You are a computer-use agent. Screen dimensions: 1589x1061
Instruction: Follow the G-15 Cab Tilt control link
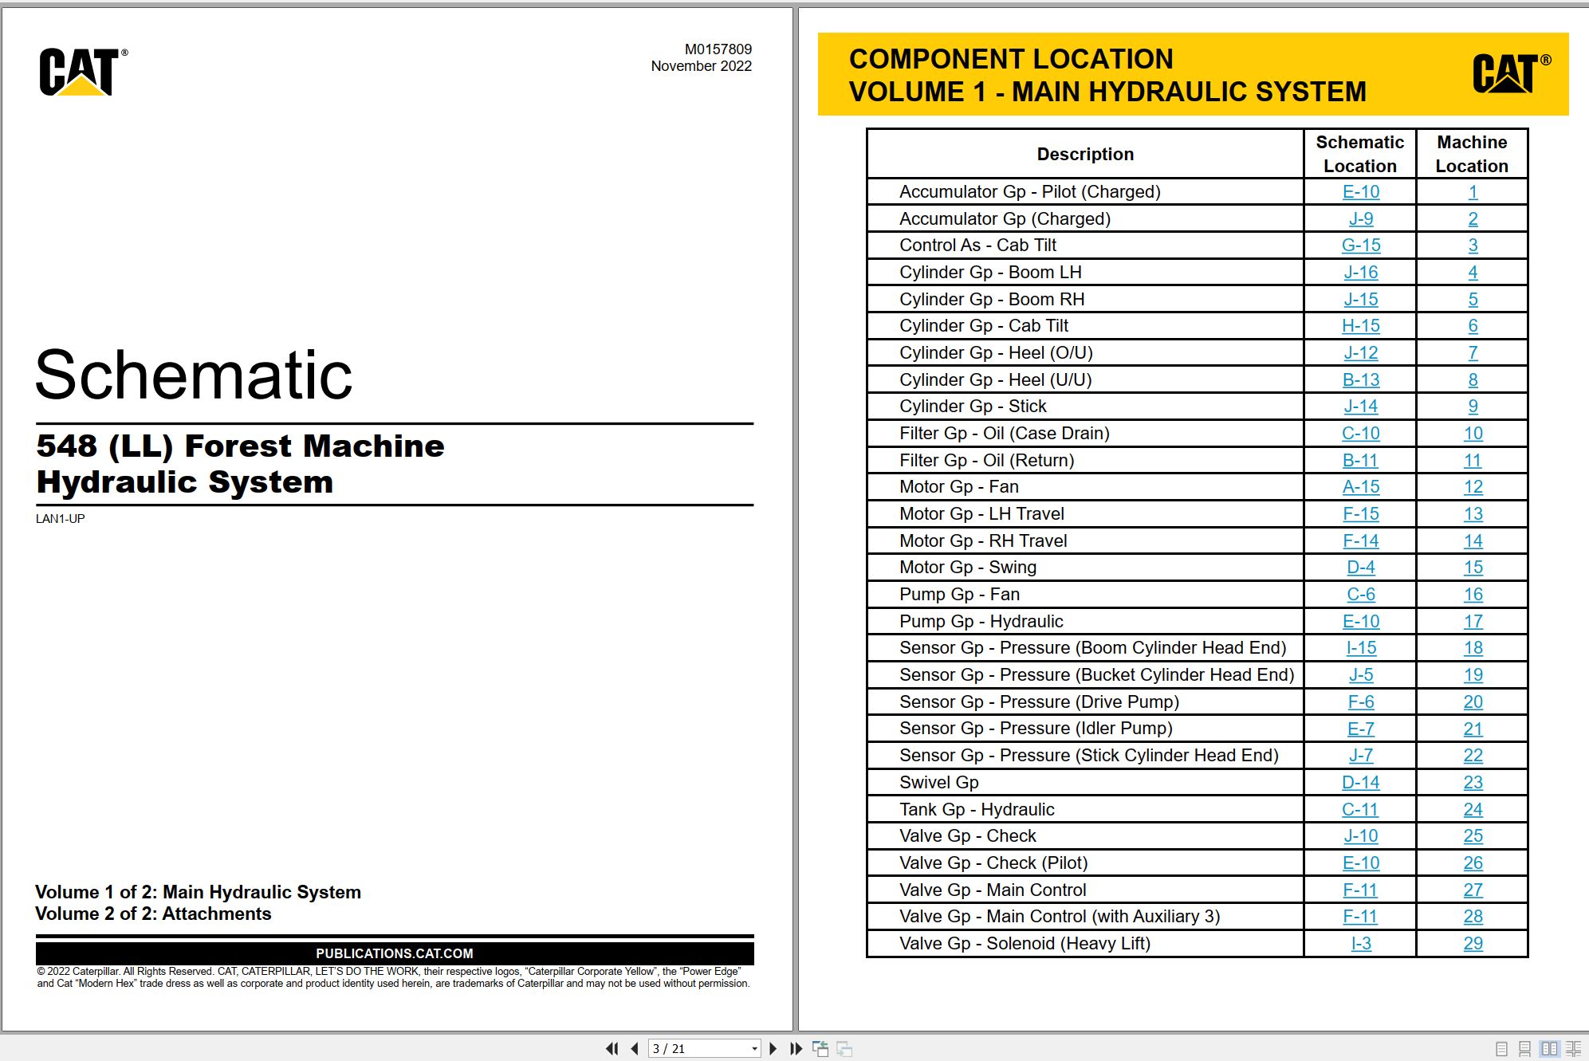1360,246
